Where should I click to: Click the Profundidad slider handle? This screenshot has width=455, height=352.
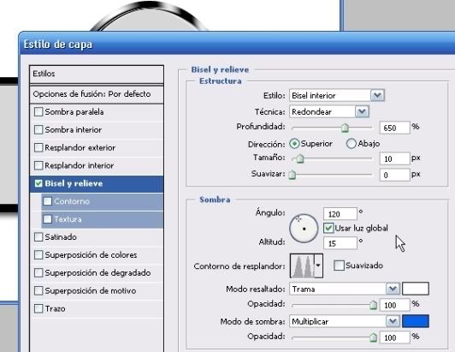345,128
